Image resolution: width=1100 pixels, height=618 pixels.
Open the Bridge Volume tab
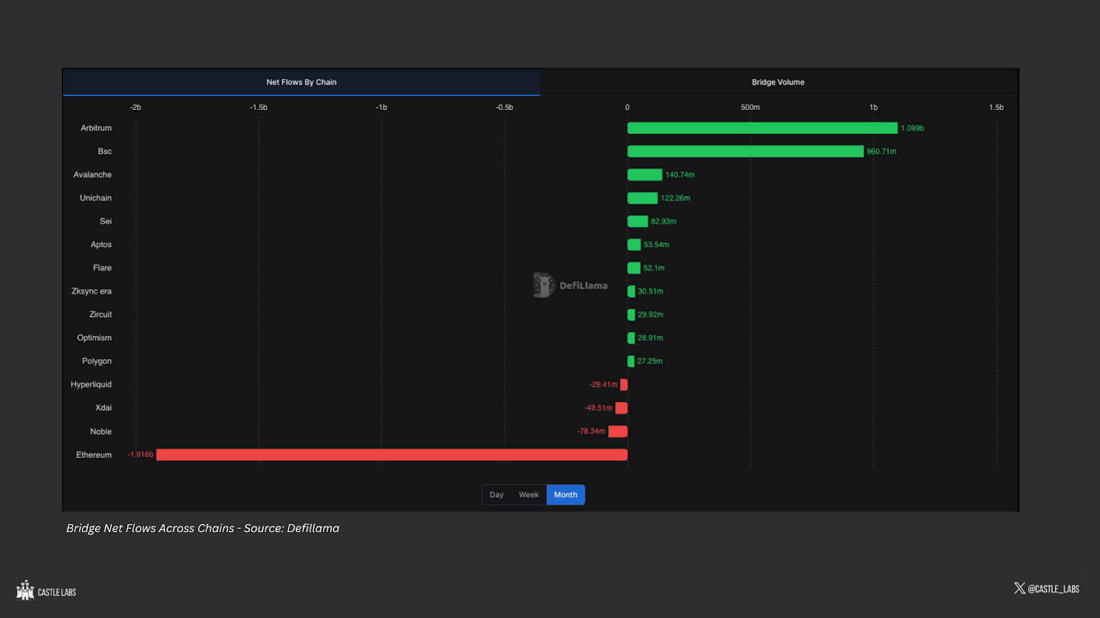(x=778, y=82)
